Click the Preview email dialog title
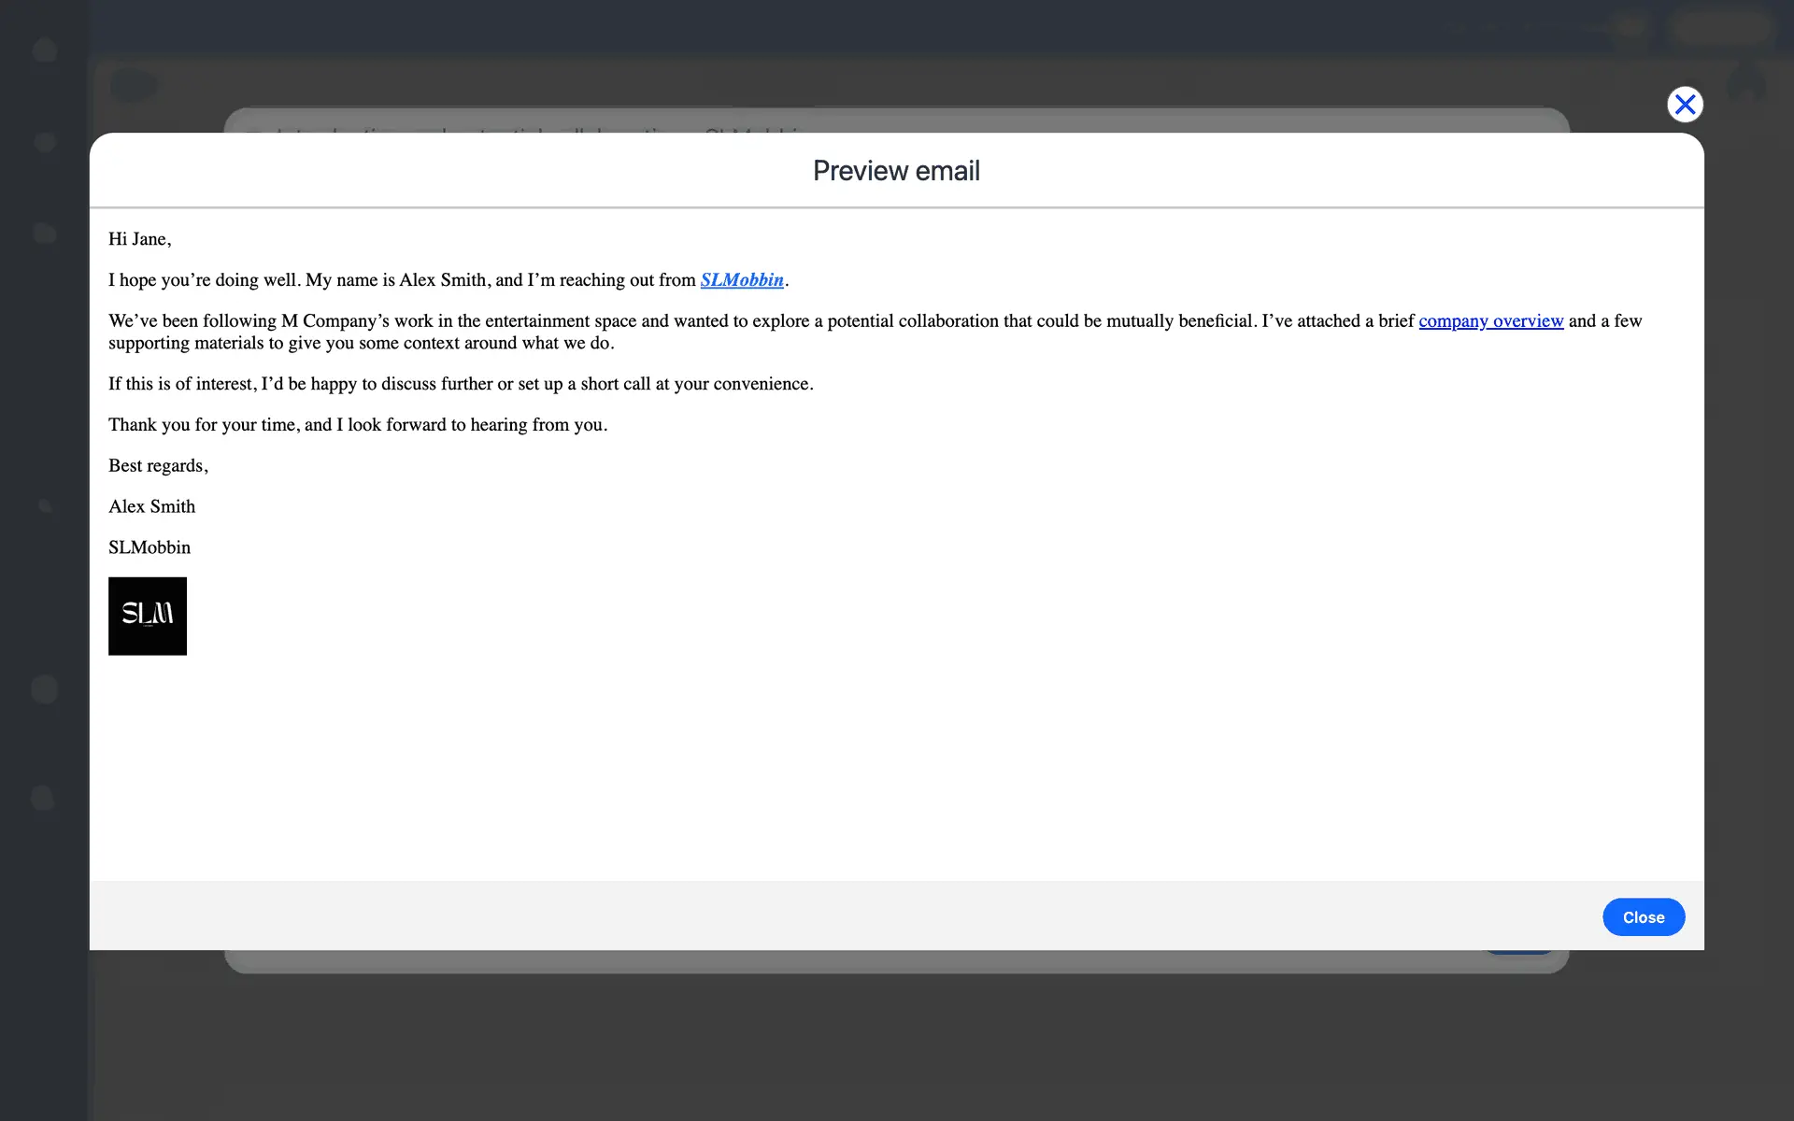Screen dimensions: 1794x1121 point(896,171)
